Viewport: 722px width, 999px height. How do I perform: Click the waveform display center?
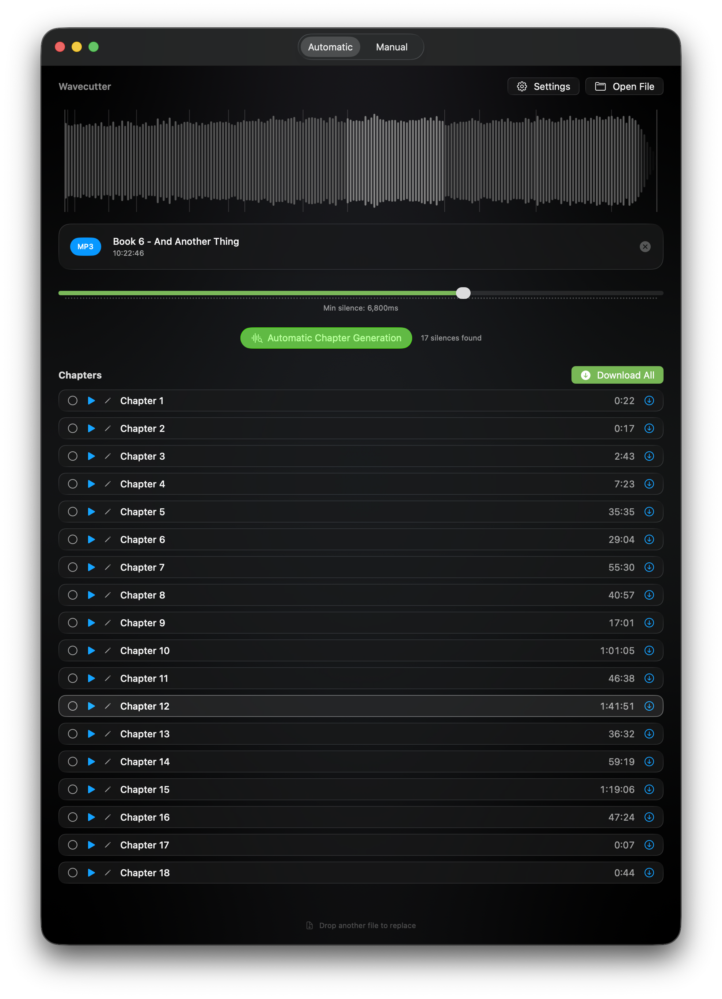click(x=360, y=161)
